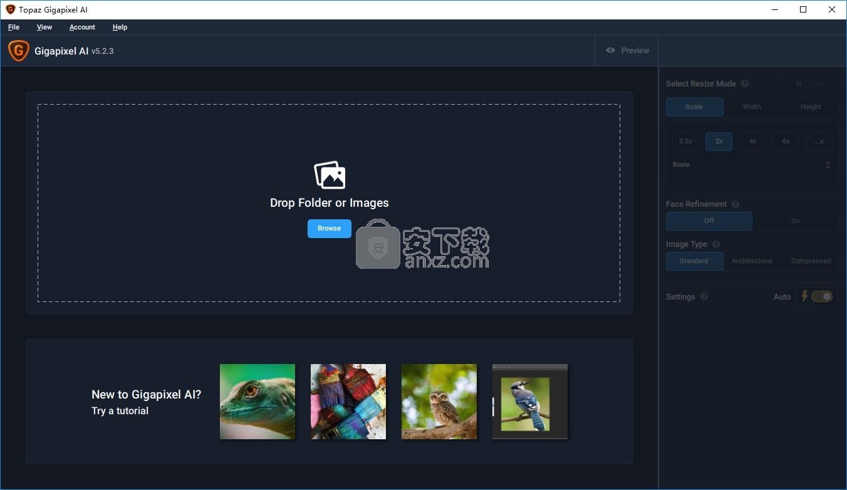The height and width of the screenshot is (490, 847).
Task: Open help for Select Resize Mode
Action: pos(745,83)
